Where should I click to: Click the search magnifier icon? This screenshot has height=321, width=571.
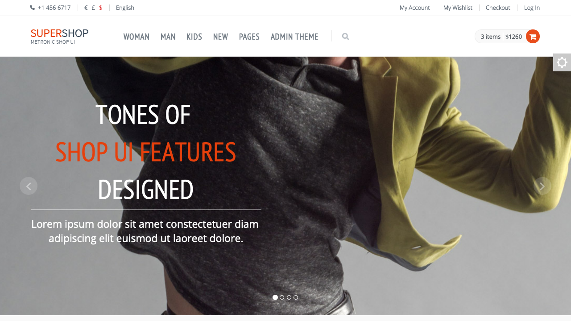pos(345,37)
